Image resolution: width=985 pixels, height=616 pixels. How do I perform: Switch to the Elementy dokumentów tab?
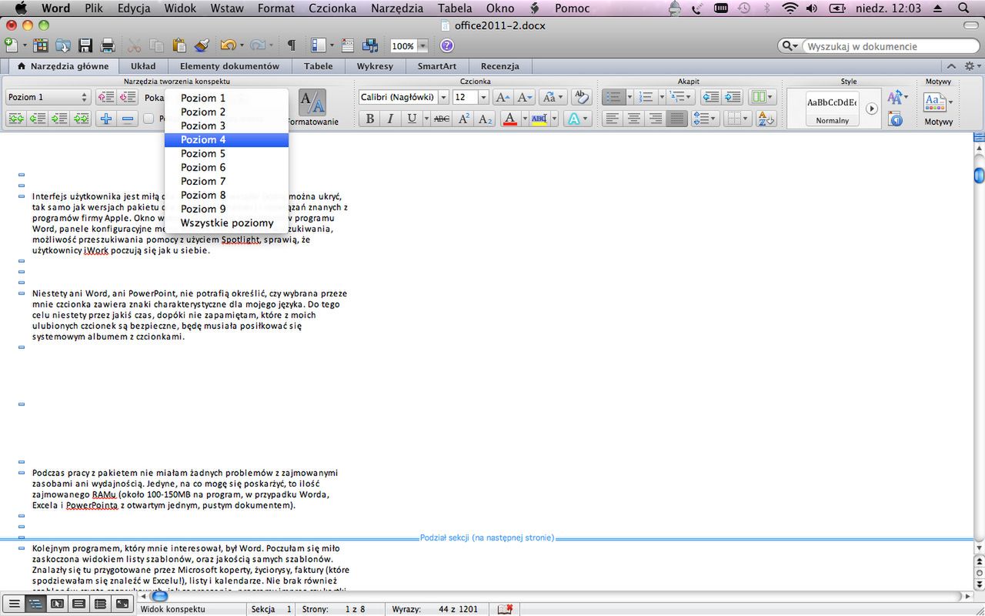tap(229, 66)
